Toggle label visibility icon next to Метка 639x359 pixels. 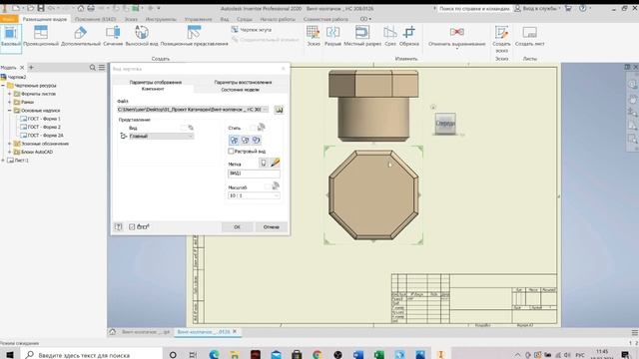point(264,163)
